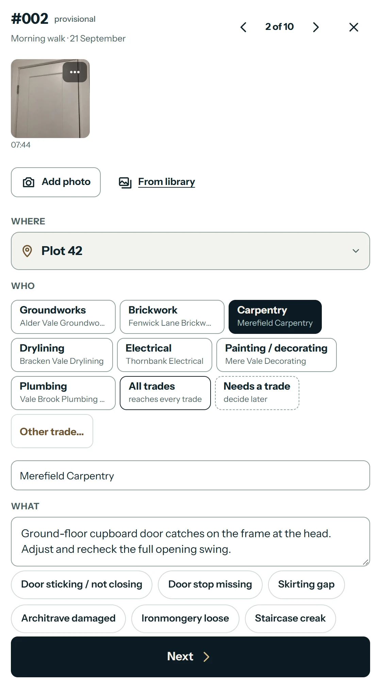
Task: Open the Other trade... option
Action: [x=52, y=431]
